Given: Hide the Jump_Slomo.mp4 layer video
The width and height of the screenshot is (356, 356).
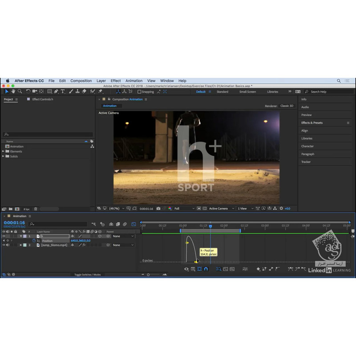Looking at the screenshot, I should point(4,245).
